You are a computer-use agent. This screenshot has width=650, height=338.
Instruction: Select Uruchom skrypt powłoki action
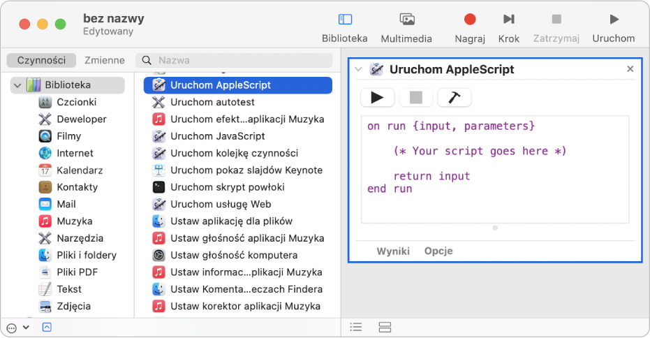pyautogui.click(x=227, y=187)
